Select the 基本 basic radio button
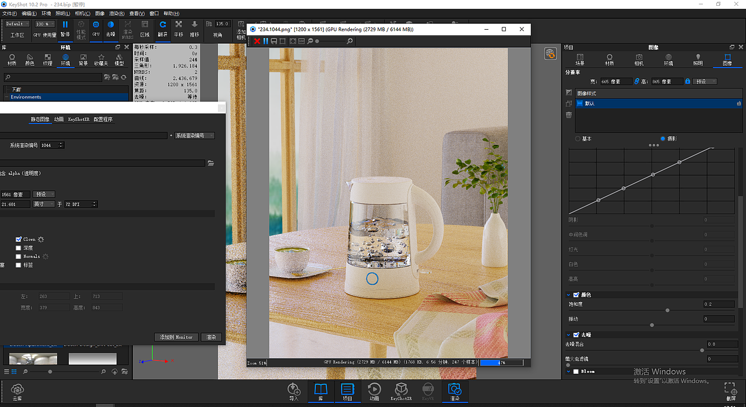This screenshot has height=407, width=746. [x=578, y=139]
